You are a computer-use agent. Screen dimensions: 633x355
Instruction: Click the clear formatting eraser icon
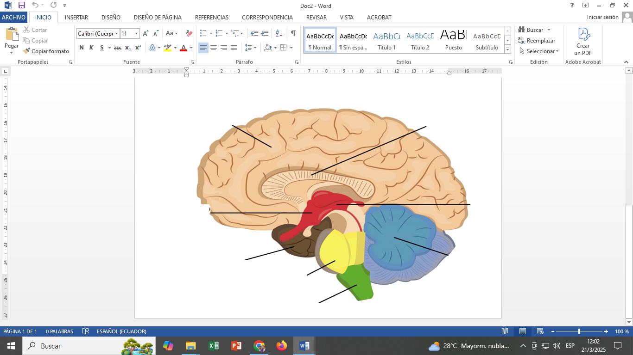(x=189, y=33)
